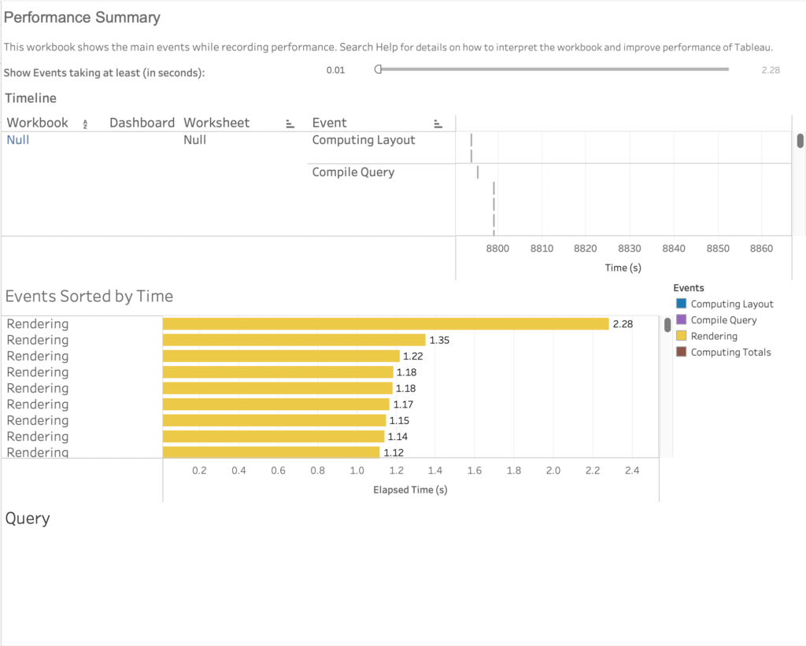The height and width of the screenshot is (646, 806).
Task: Select the Null worksheet cell
Action: click(x=194, y=140)
